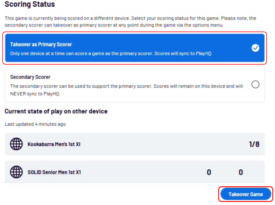Click the Kookaburra 1/8 score

click(254, 144)
